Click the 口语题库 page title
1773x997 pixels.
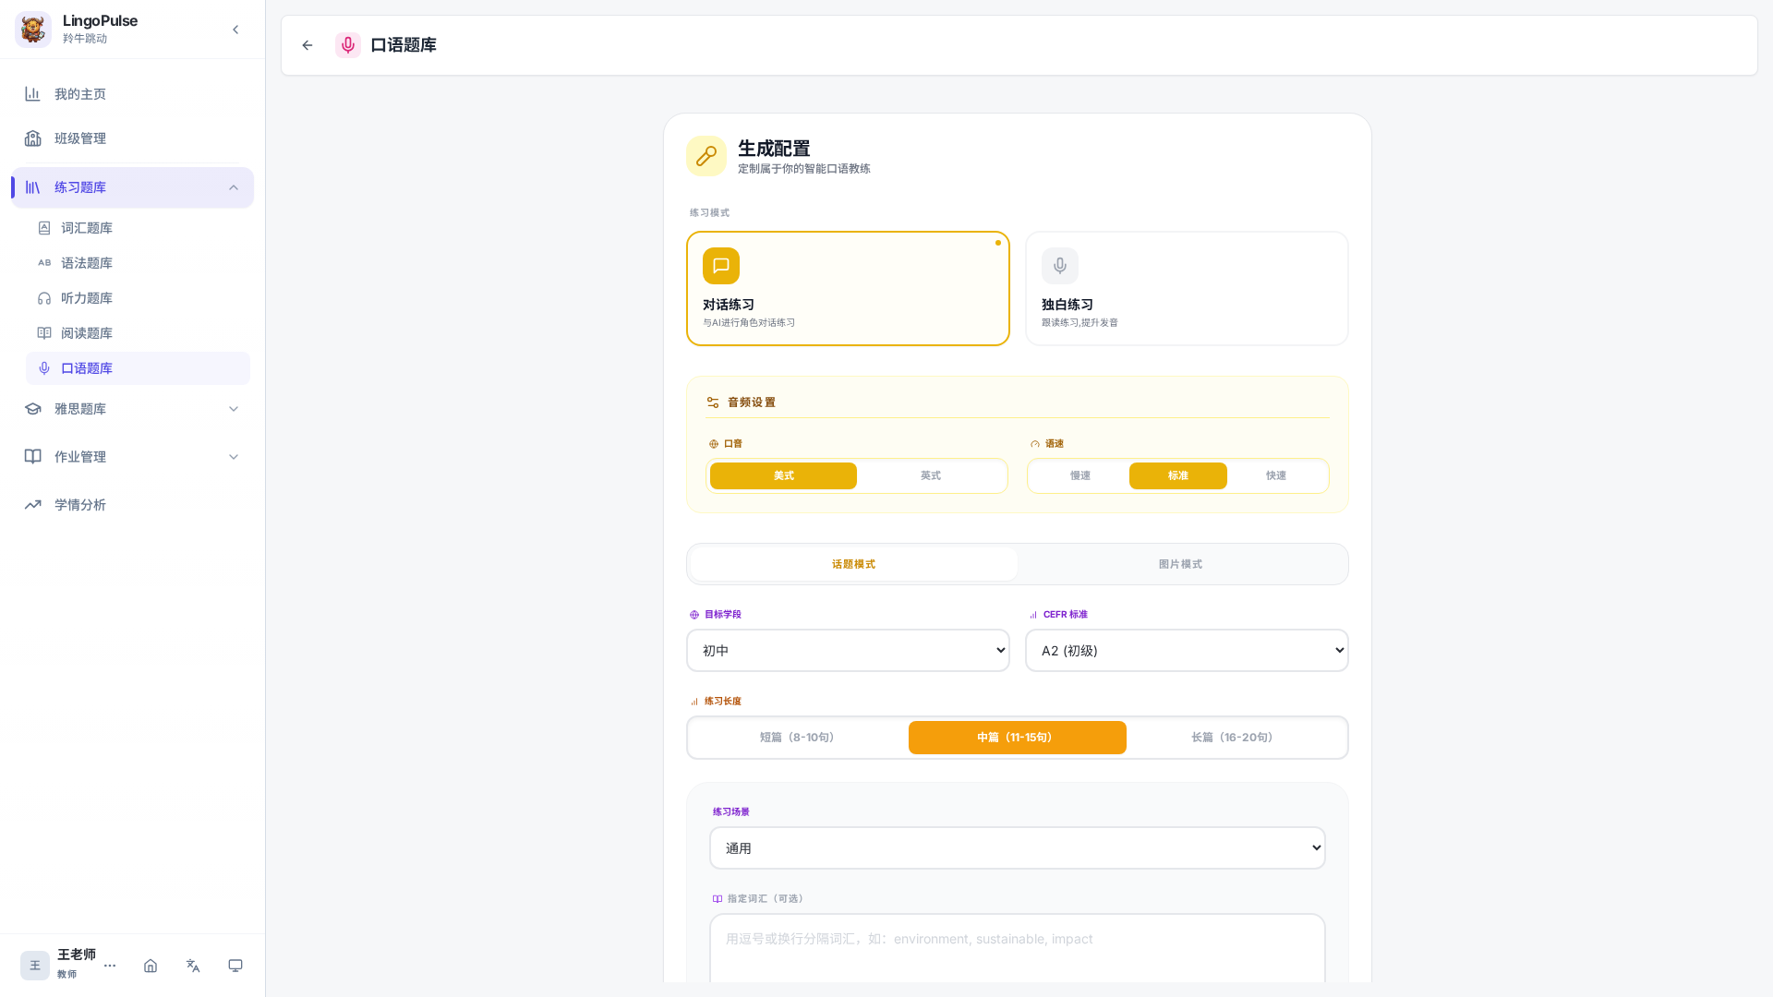click(x=404, y=45)
